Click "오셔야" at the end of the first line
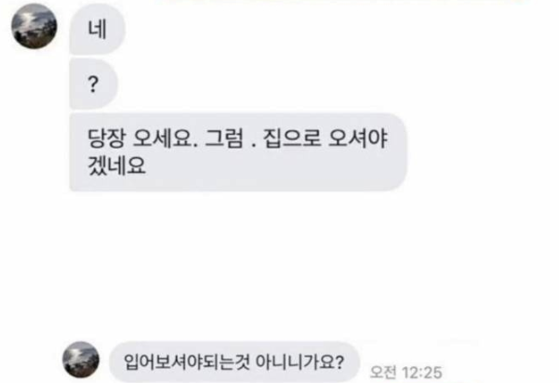The image size is (559, 383). click(x=357, y=138)
